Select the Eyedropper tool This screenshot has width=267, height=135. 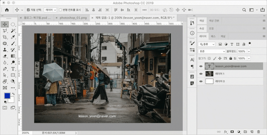13,37
